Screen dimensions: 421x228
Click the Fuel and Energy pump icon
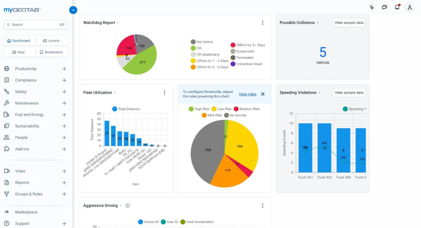coord(7,115)
